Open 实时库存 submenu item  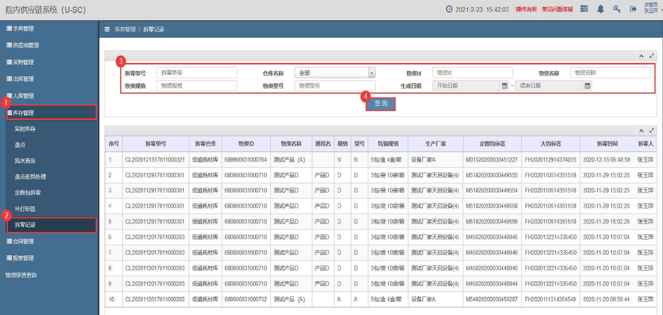25,129
